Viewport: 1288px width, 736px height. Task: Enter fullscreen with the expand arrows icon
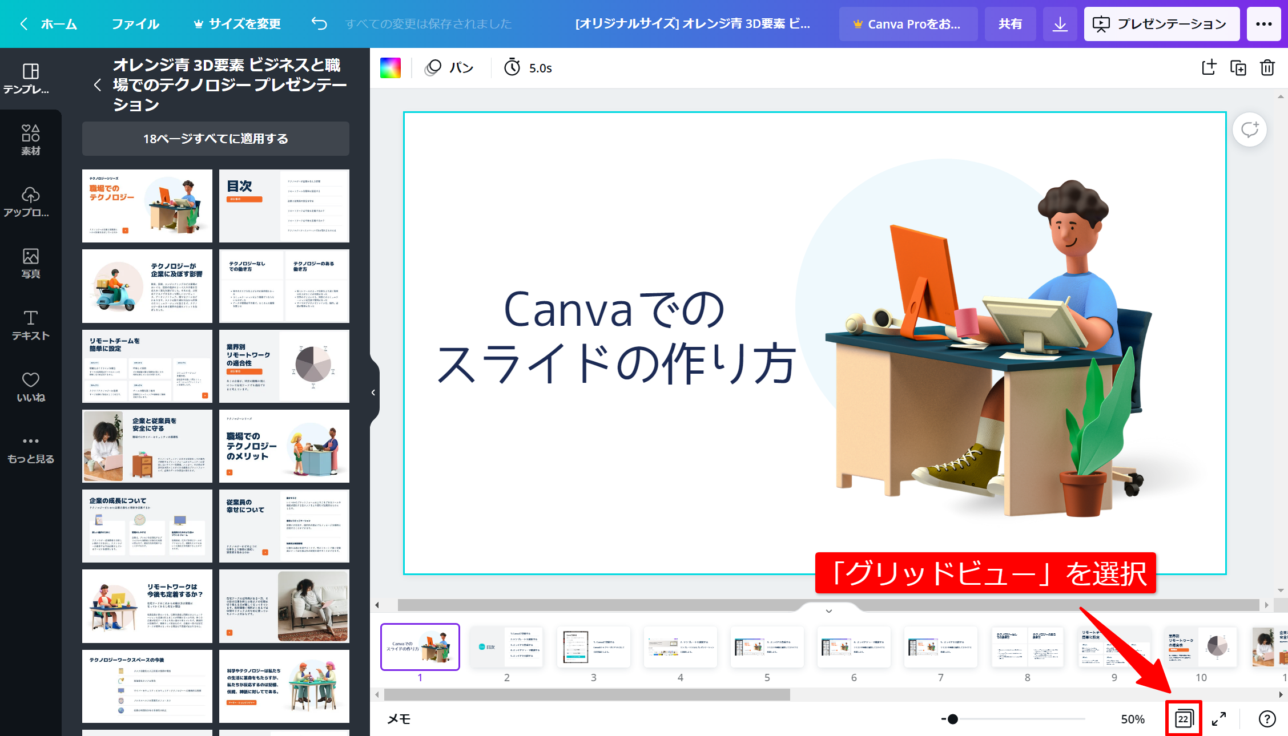(x=1218, y=719)
